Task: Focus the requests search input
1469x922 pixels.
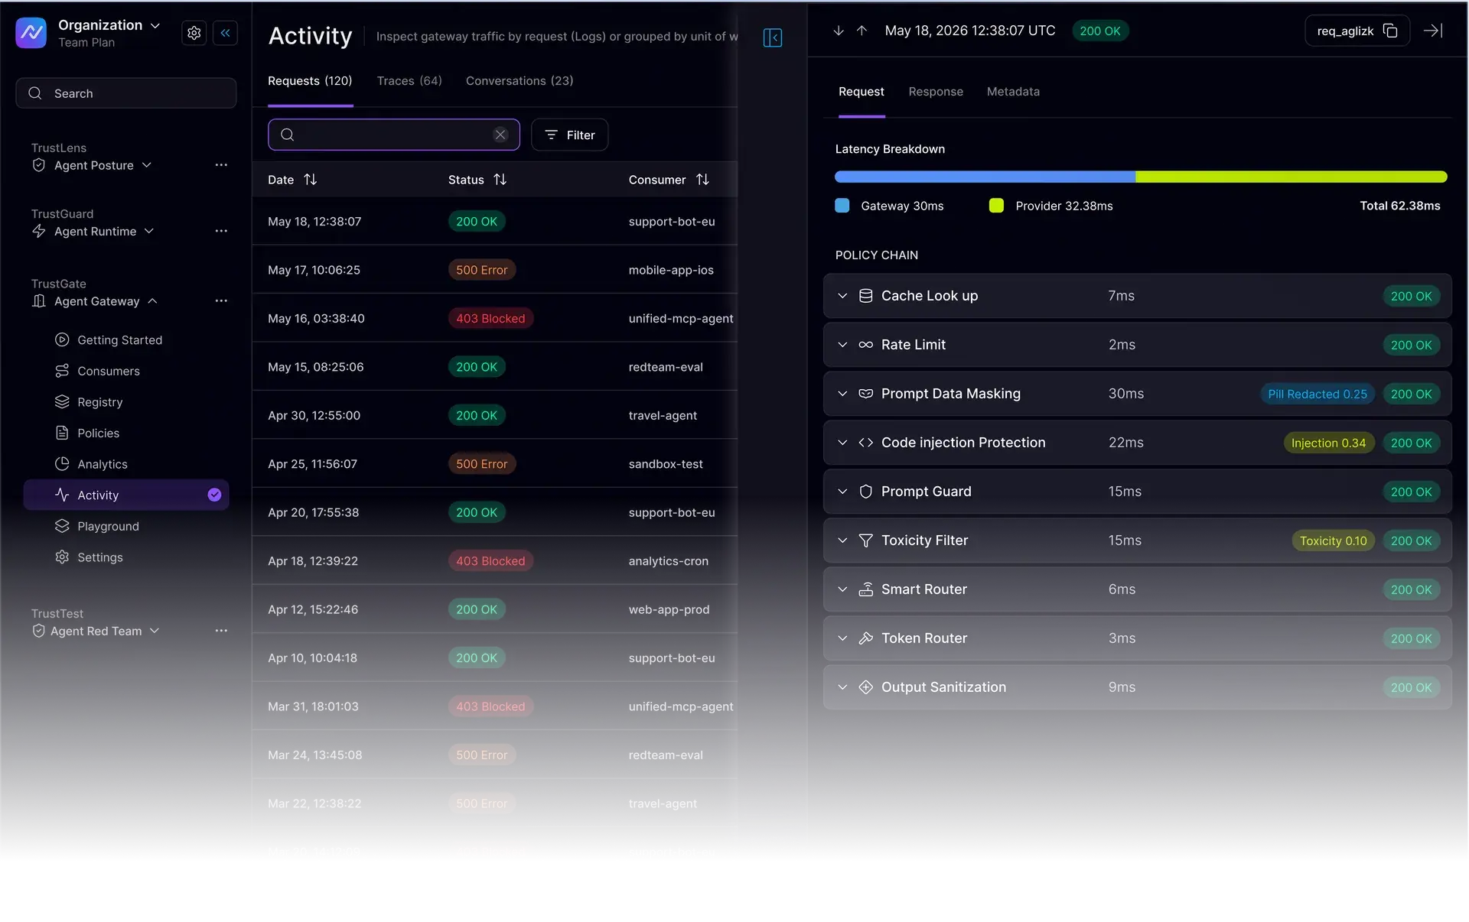Action: 393,135
